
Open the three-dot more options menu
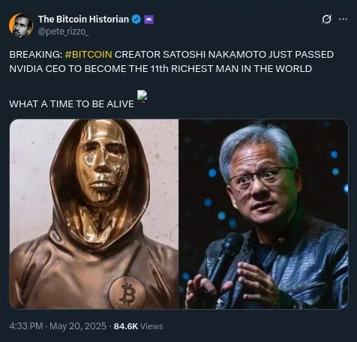343,19
